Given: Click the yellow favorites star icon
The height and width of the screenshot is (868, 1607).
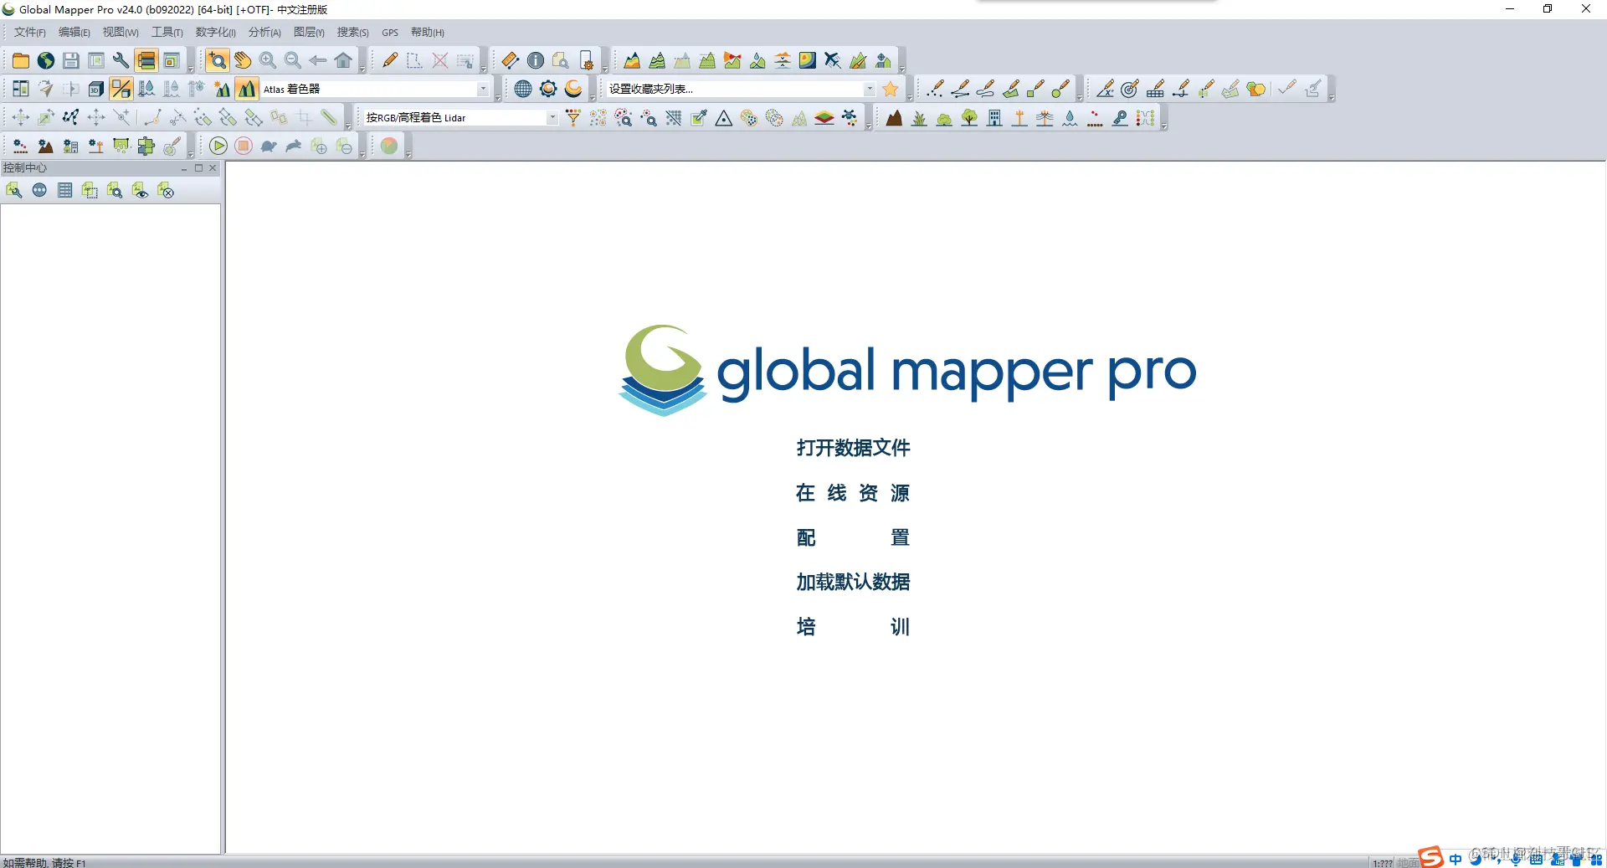Looking at the screenshot, I should [891, 89].
